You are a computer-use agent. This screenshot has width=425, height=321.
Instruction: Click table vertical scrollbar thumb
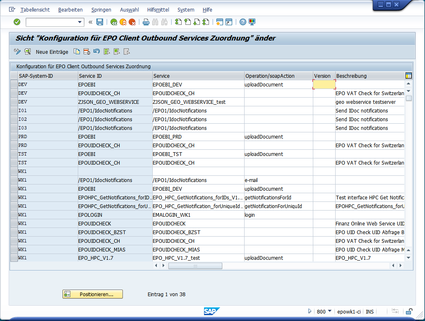(x=409, y=98)
